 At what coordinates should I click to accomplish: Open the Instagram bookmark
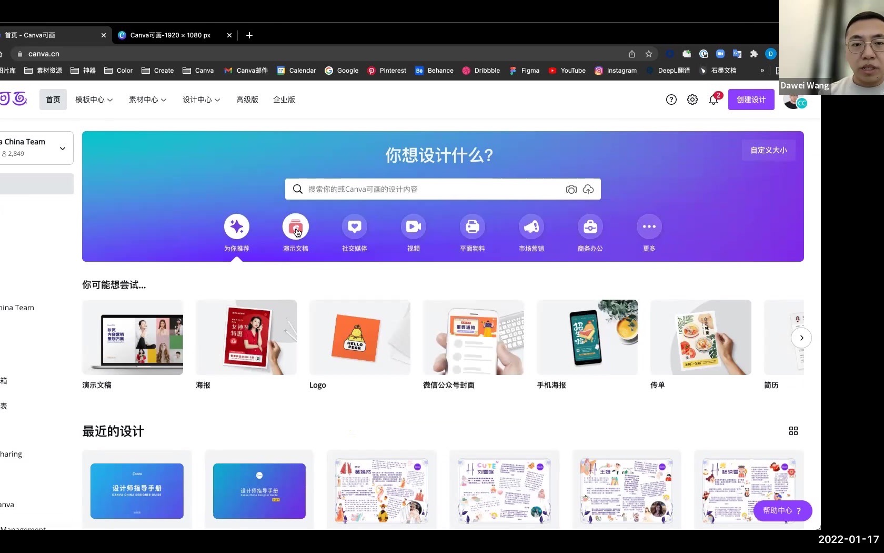[x=616, y=71]
